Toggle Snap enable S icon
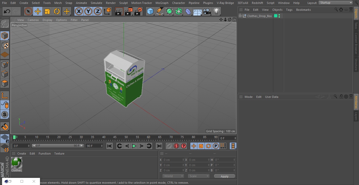This screenshot has width=359, height=185. pyautogui.click(x=5, y=114)
